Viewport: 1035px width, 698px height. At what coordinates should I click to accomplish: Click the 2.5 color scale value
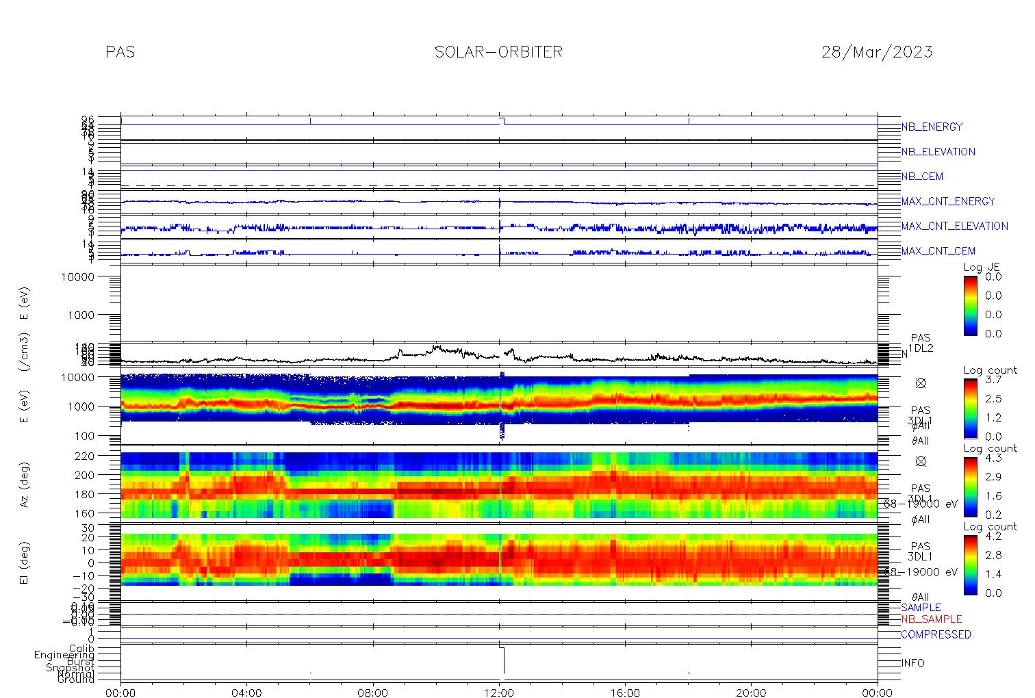(x=993, y=398)
